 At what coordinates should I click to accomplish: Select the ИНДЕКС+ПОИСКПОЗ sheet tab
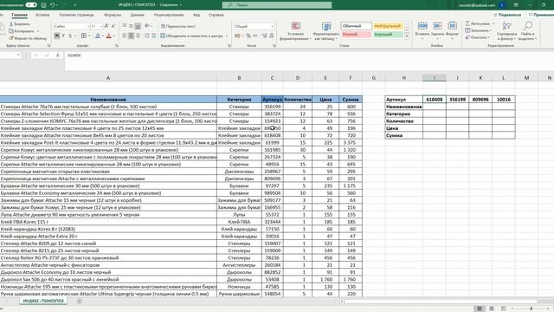(43, 301)
